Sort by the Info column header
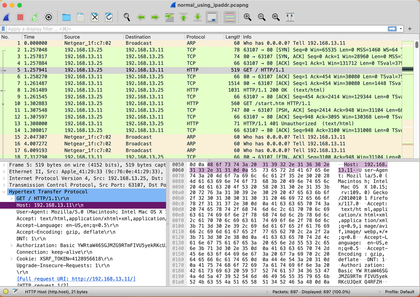This screenshot has height=297, width=420. coord(322,37)
